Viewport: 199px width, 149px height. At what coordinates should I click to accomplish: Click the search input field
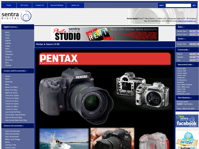(x=178, y=5)
